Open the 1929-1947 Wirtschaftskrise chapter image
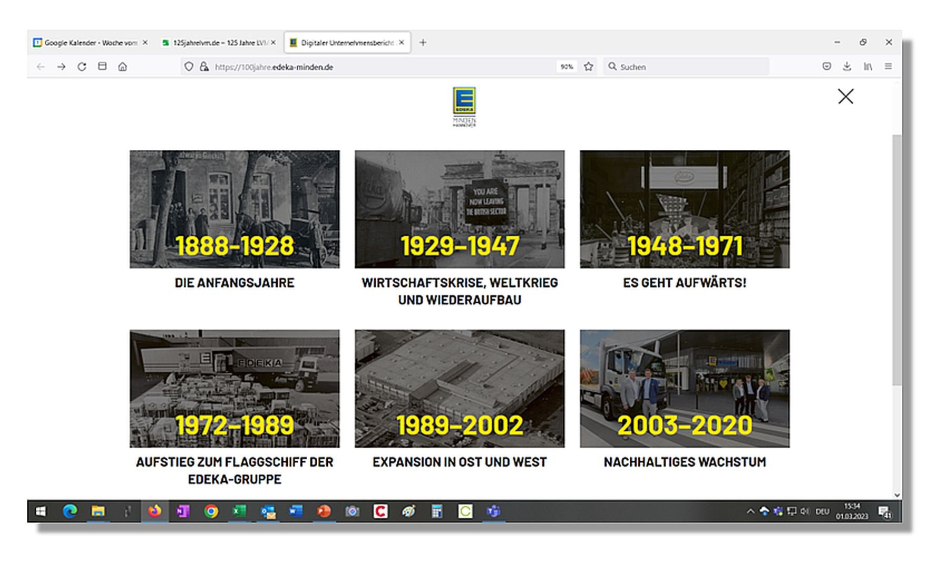 pyautogui.click(x=459, y=209)
